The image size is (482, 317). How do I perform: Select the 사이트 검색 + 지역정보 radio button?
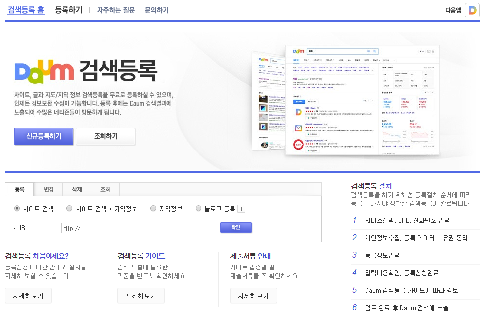[x=69, y=208]
